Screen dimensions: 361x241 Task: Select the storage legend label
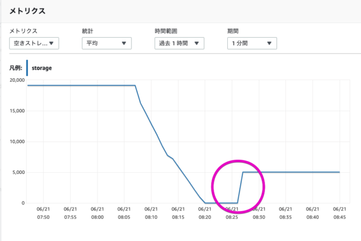coord(42,68)
